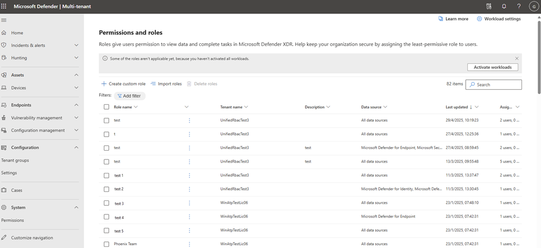Viewport: 541px width, 248px height.
Task: Dismiss the workloads info banner
Action: (x=517, y=58)
